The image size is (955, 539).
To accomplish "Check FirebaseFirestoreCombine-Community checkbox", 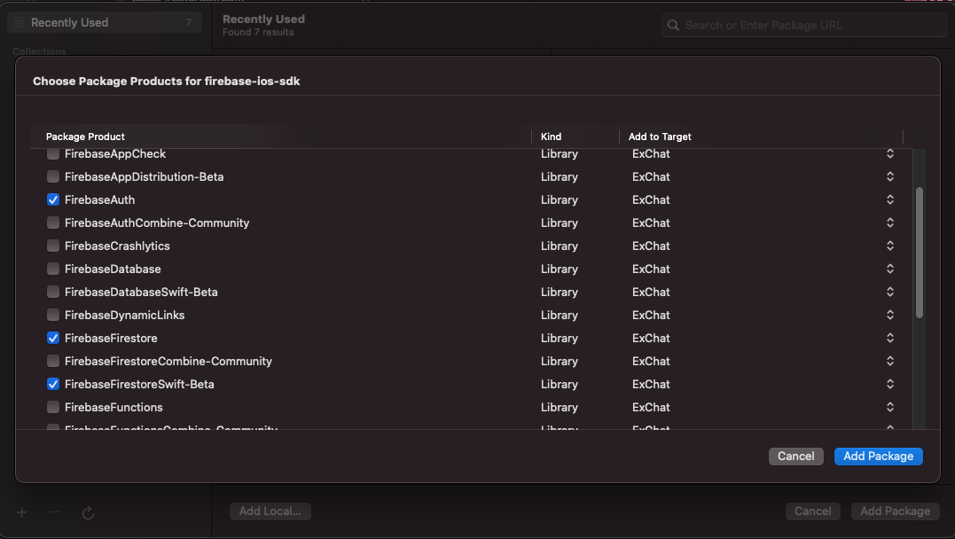I will coord(53,361).
